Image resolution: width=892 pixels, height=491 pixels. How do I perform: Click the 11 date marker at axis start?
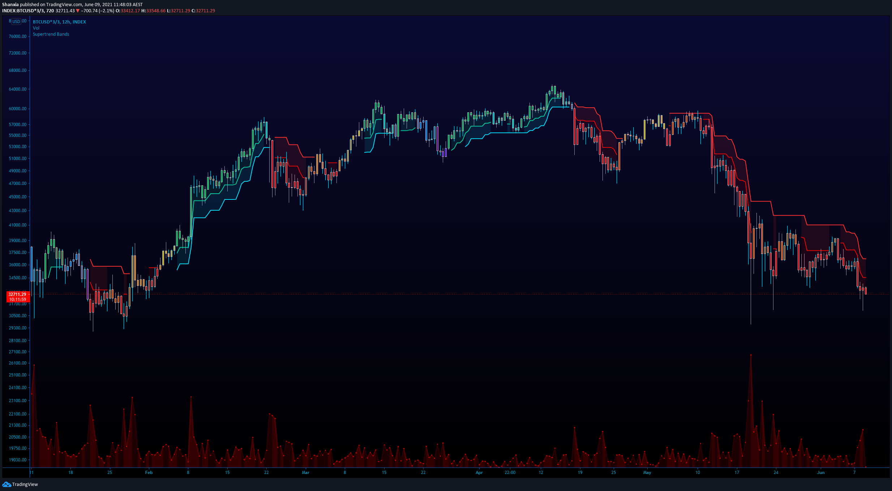click(x=31, y=473)
